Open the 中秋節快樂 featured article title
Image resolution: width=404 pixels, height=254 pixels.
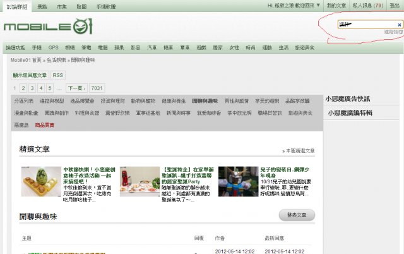click(89, 176)
